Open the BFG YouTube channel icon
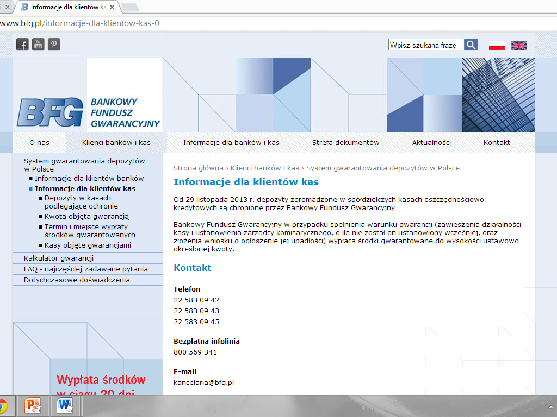Screen dimensions: 557x417 (38, 45)
